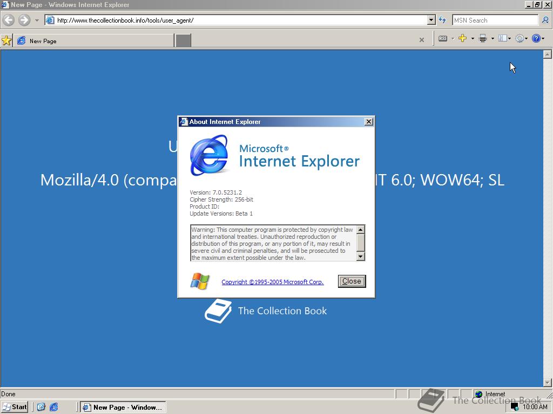
Task: Click the IE icon in the About title bar
Action: [x=184, y=121]
